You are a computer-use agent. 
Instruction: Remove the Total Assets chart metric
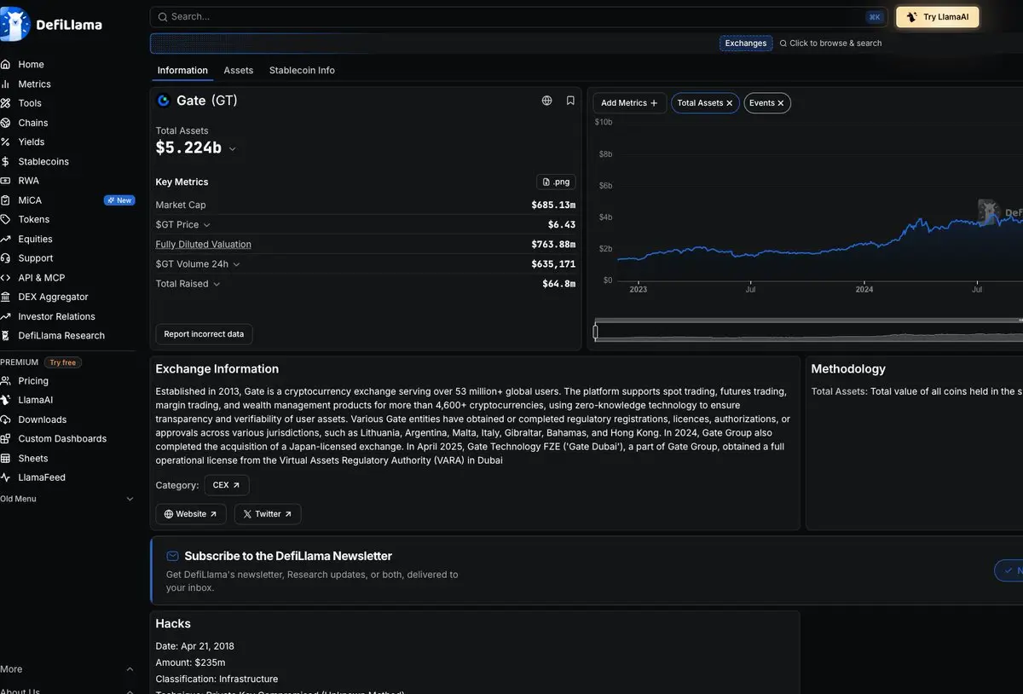tap(729, 103)
